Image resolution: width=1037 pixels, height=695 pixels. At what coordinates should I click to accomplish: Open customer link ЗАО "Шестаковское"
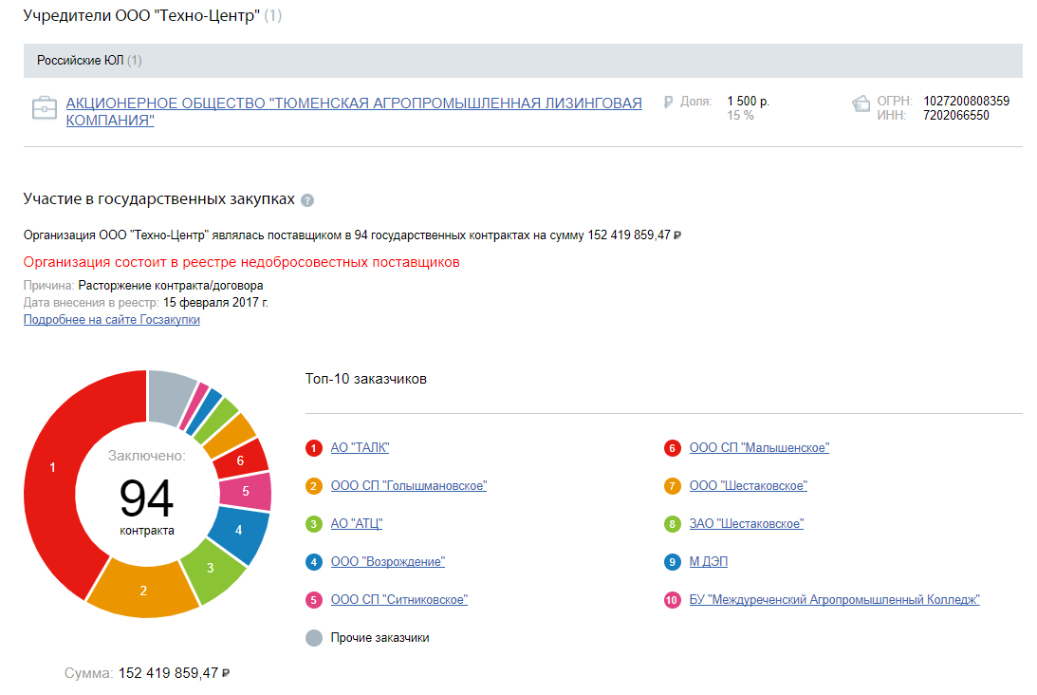pos(746,523)
